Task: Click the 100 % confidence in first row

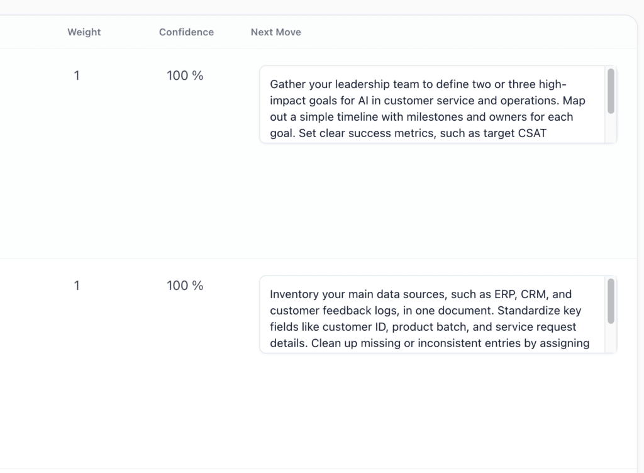Action: coord(185,75)
